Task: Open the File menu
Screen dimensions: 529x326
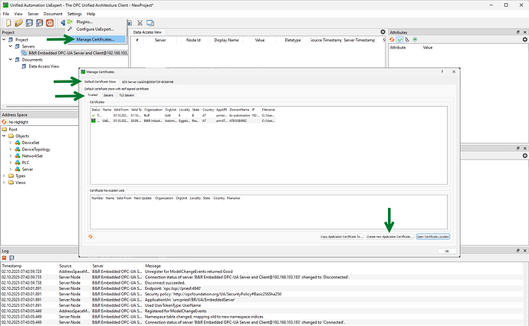Action: pyautogui.click(x=5, y=14)
